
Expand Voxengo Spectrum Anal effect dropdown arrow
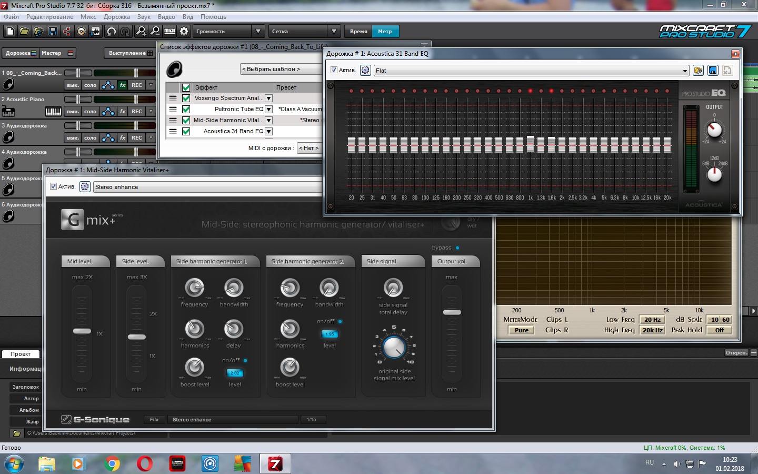268,98
